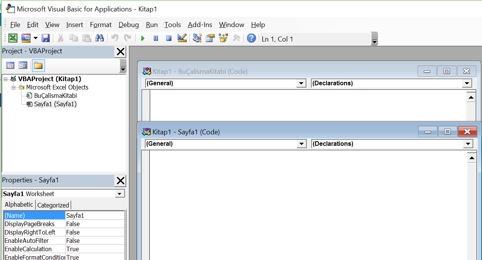Click the Paste clipboard icon
This screenshot has height=260, width=482.
(87, 38)
